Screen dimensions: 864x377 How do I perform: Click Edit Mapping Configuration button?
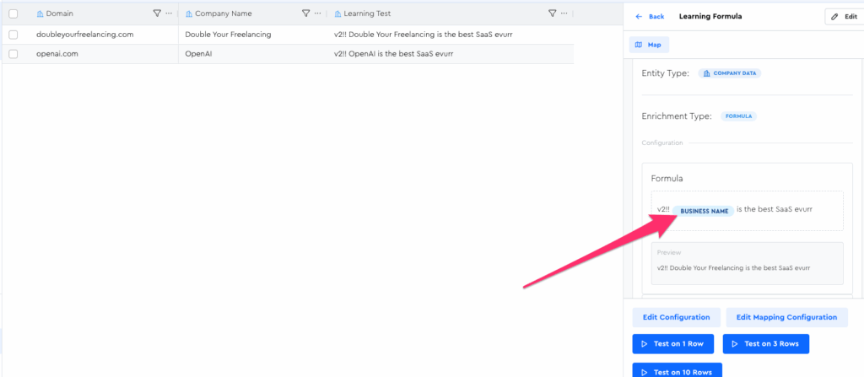point(786,317)
